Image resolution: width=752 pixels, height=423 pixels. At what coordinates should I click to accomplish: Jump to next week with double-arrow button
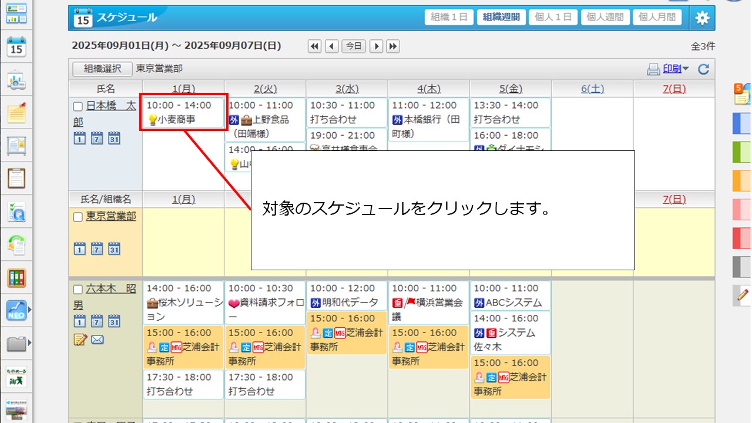click(393, 46)
